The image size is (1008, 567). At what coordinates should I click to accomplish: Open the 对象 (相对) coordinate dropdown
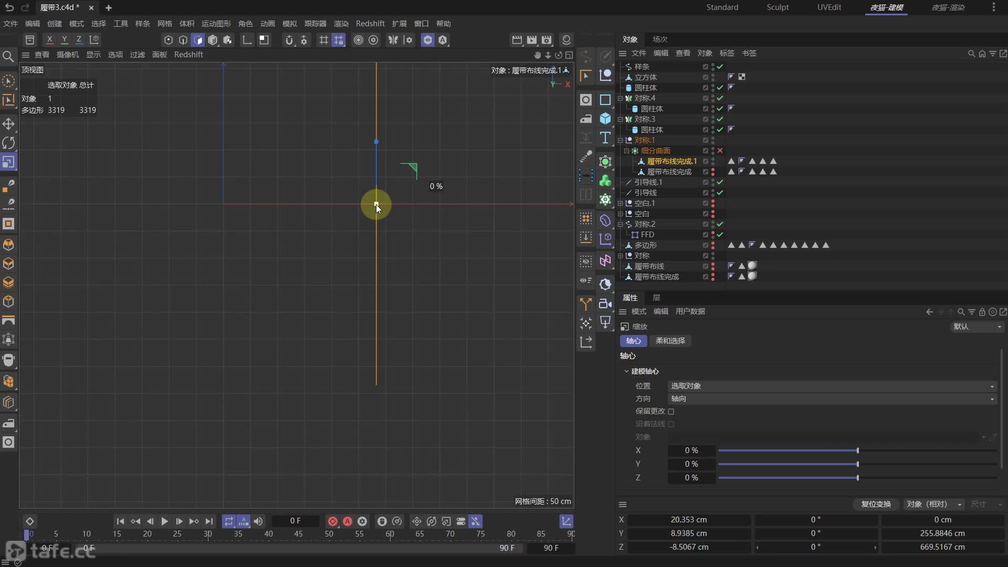pos(934,505)
